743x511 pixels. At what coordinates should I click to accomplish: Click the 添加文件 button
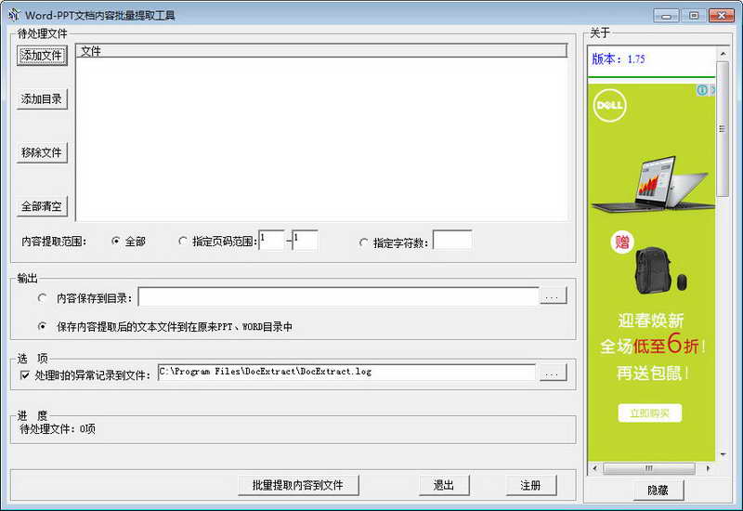click(42, 56)
